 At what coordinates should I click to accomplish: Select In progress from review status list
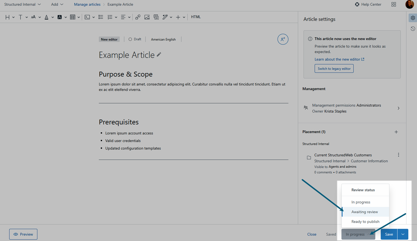pyautogui.click(x=361, y=202)
